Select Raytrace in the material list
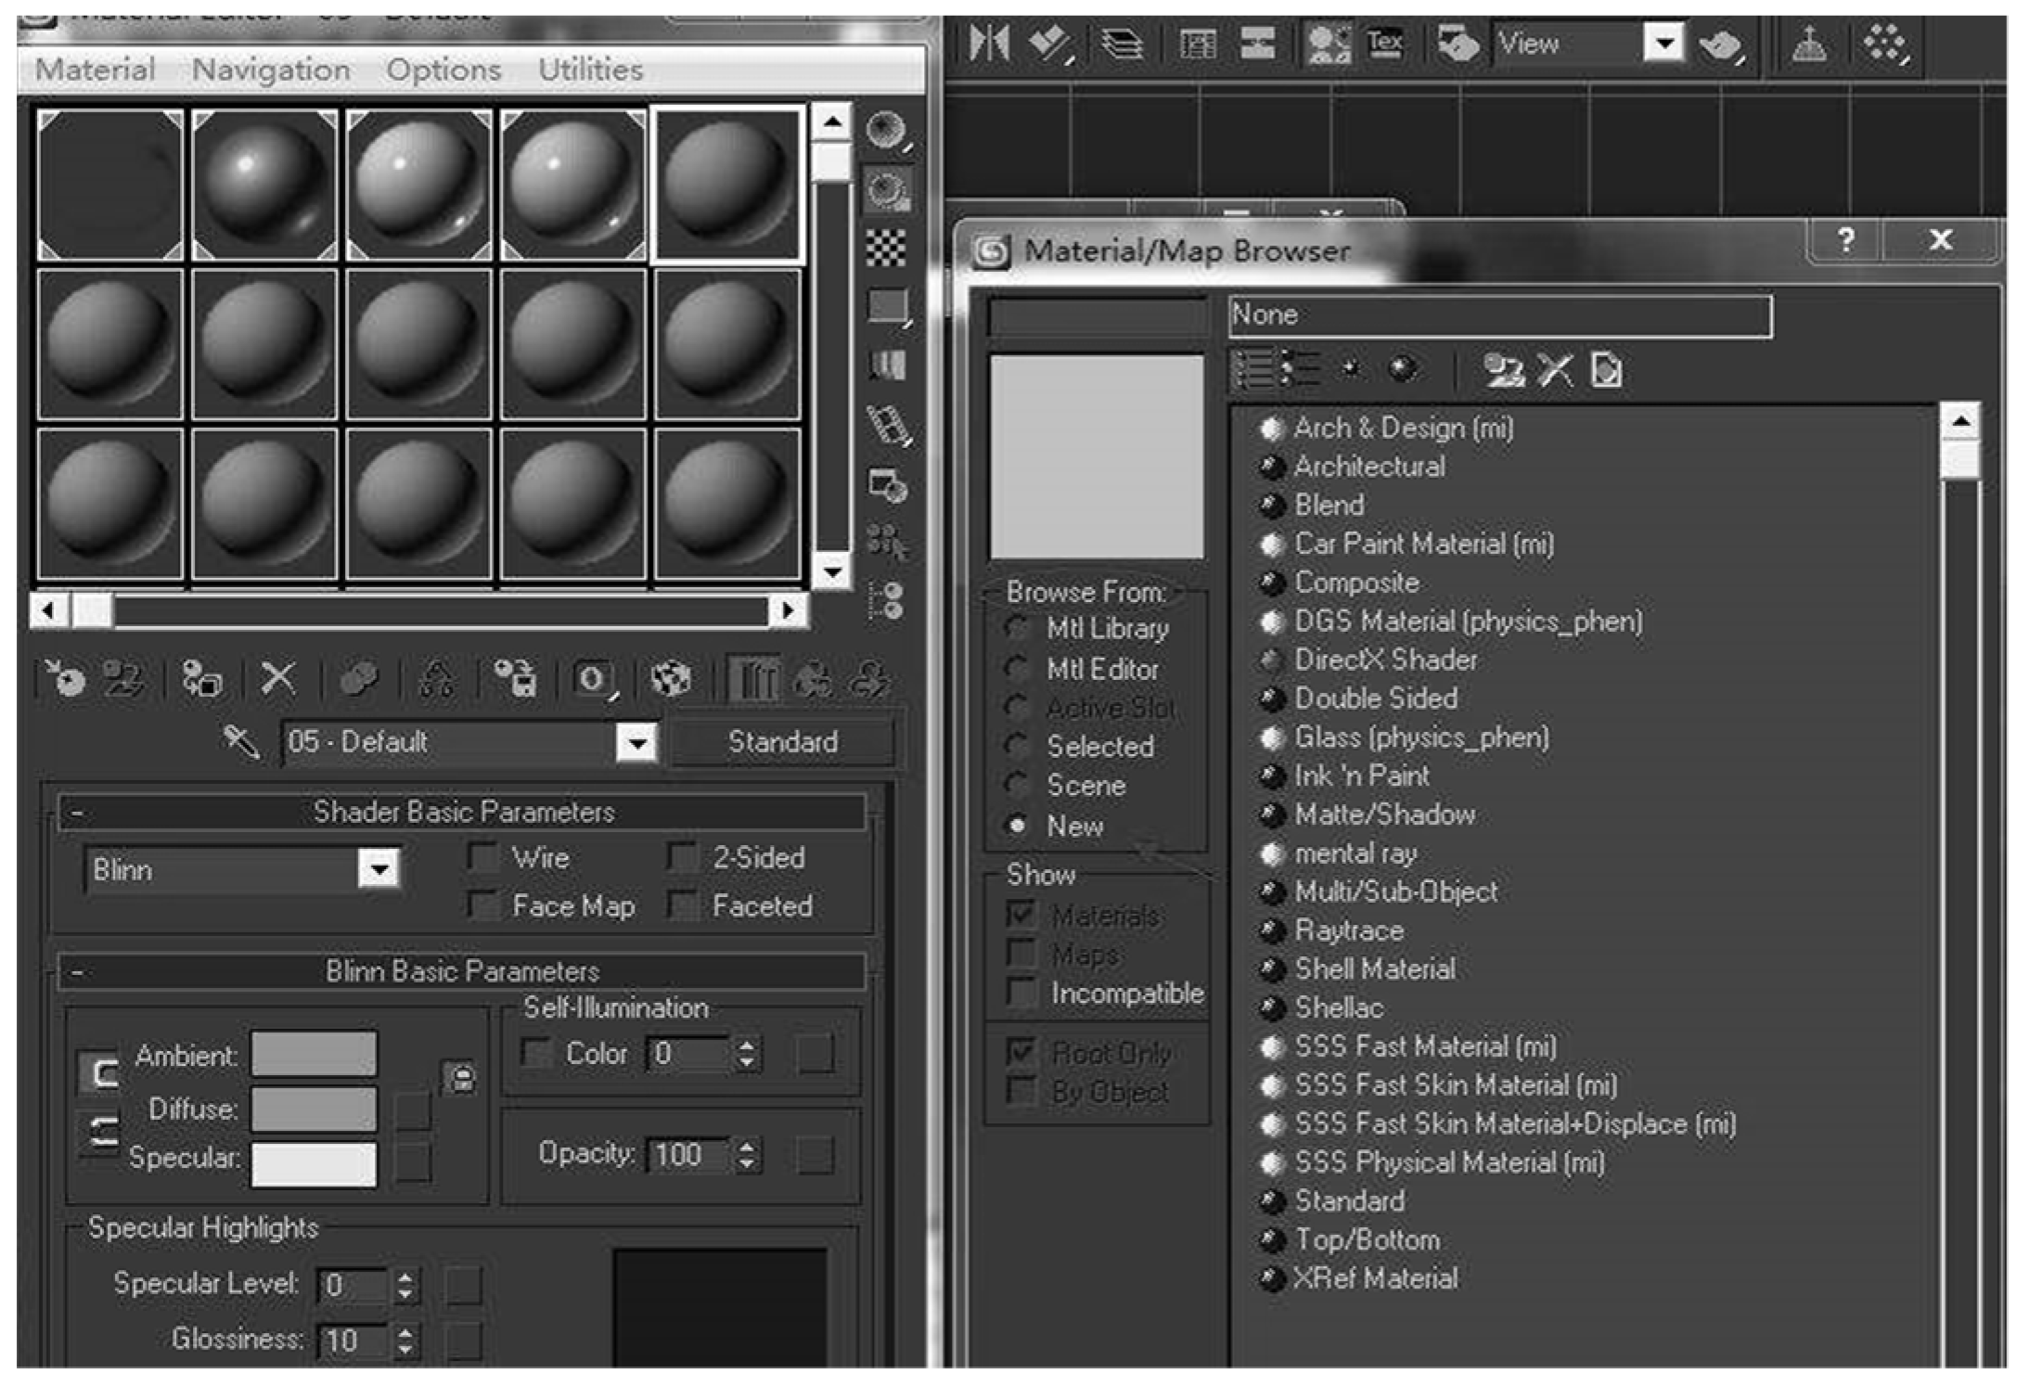 click(1348, 930)
